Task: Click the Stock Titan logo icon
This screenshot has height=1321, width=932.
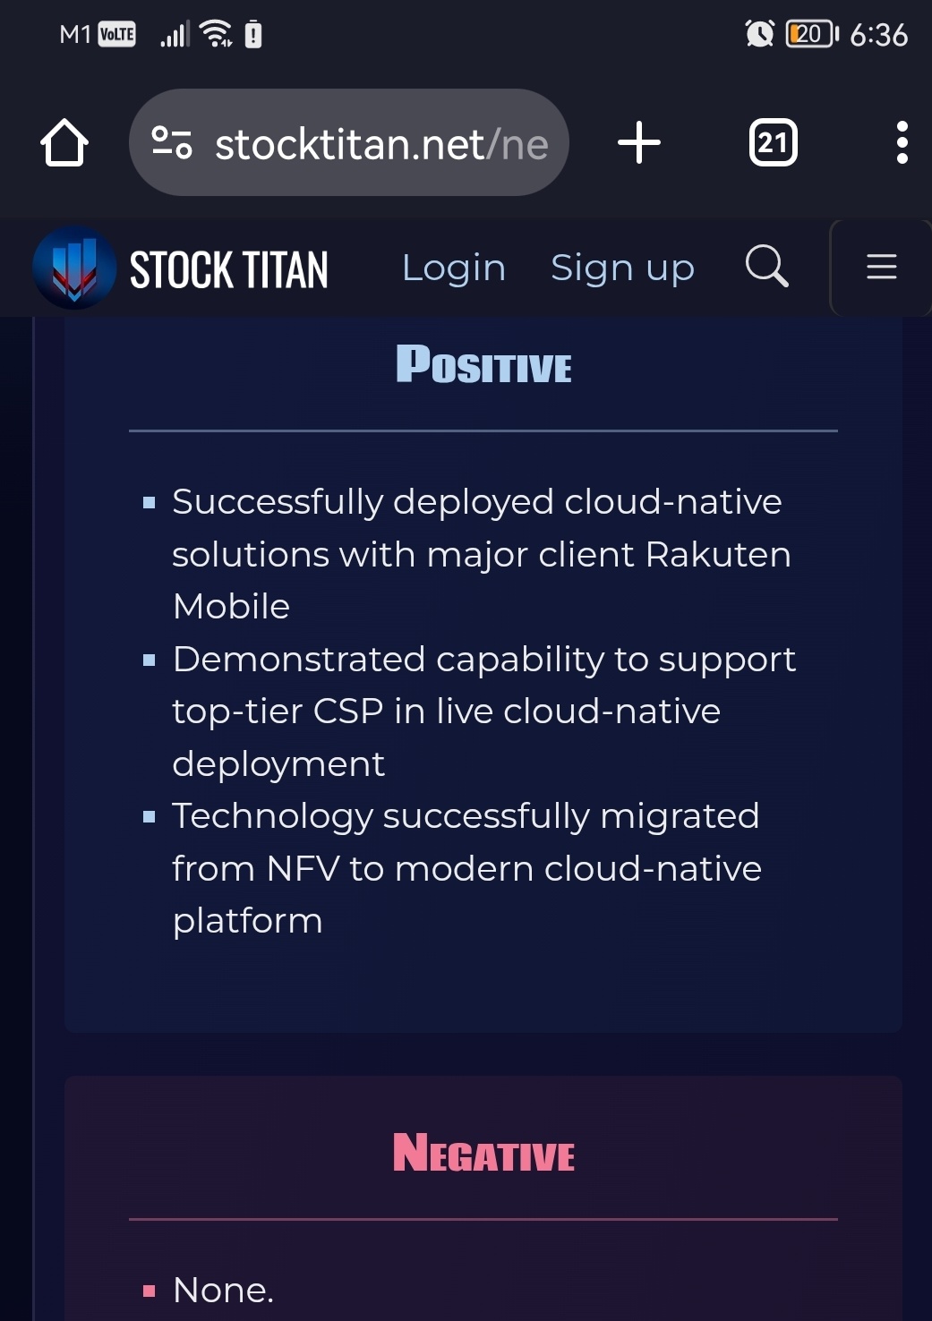Action: 74,268
